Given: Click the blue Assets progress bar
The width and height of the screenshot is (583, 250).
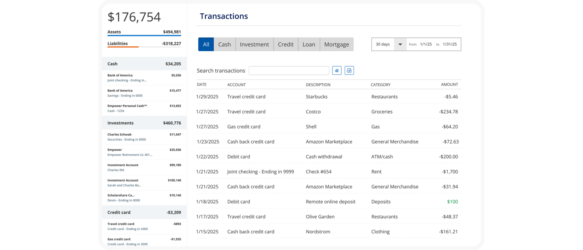Looking at the screenshot, I should 144,36.
